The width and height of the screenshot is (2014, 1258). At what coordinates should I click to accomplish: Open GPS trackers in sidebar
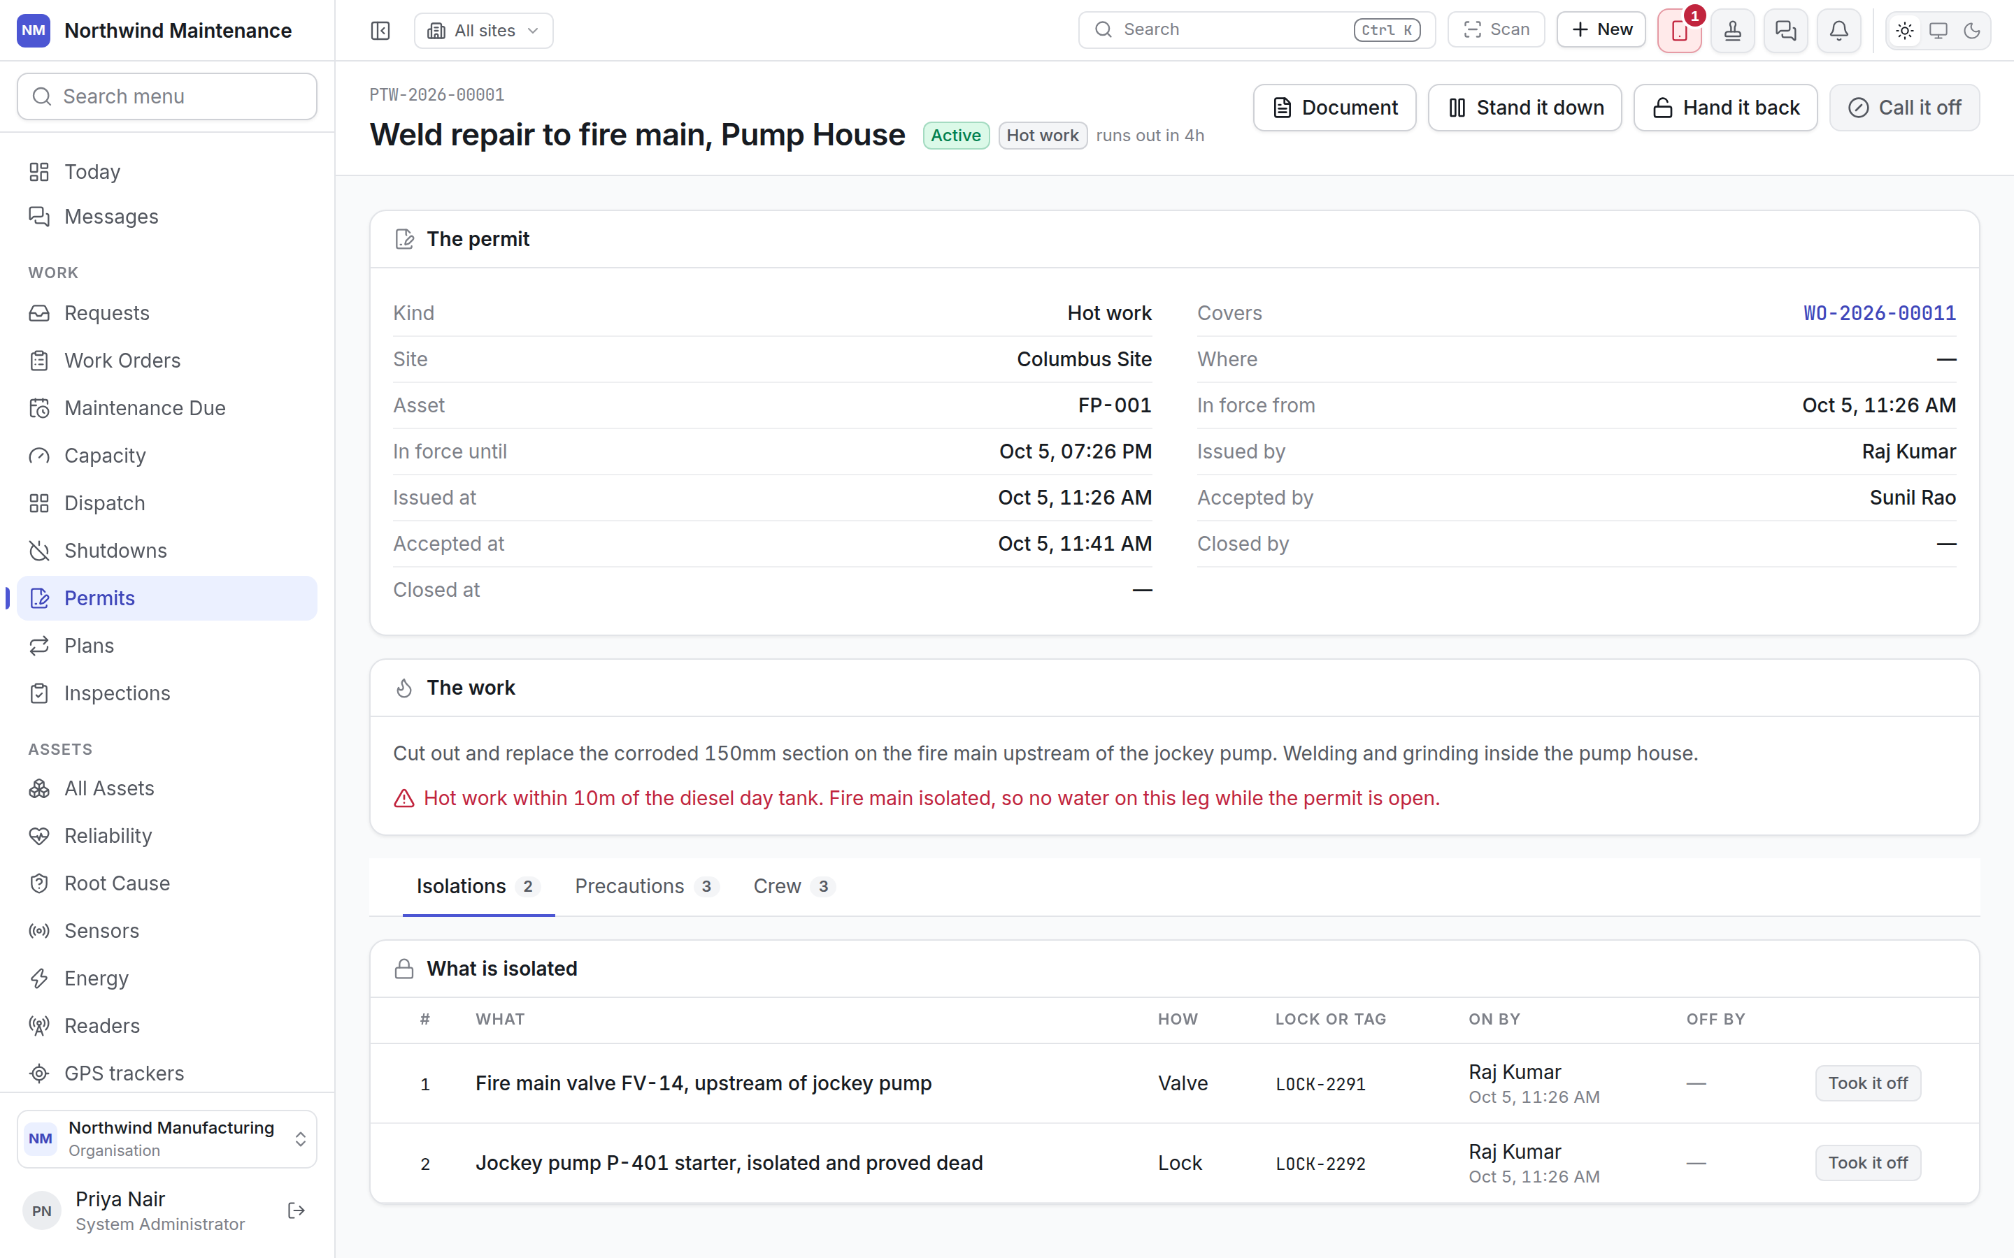click(x=167, y=1073)
